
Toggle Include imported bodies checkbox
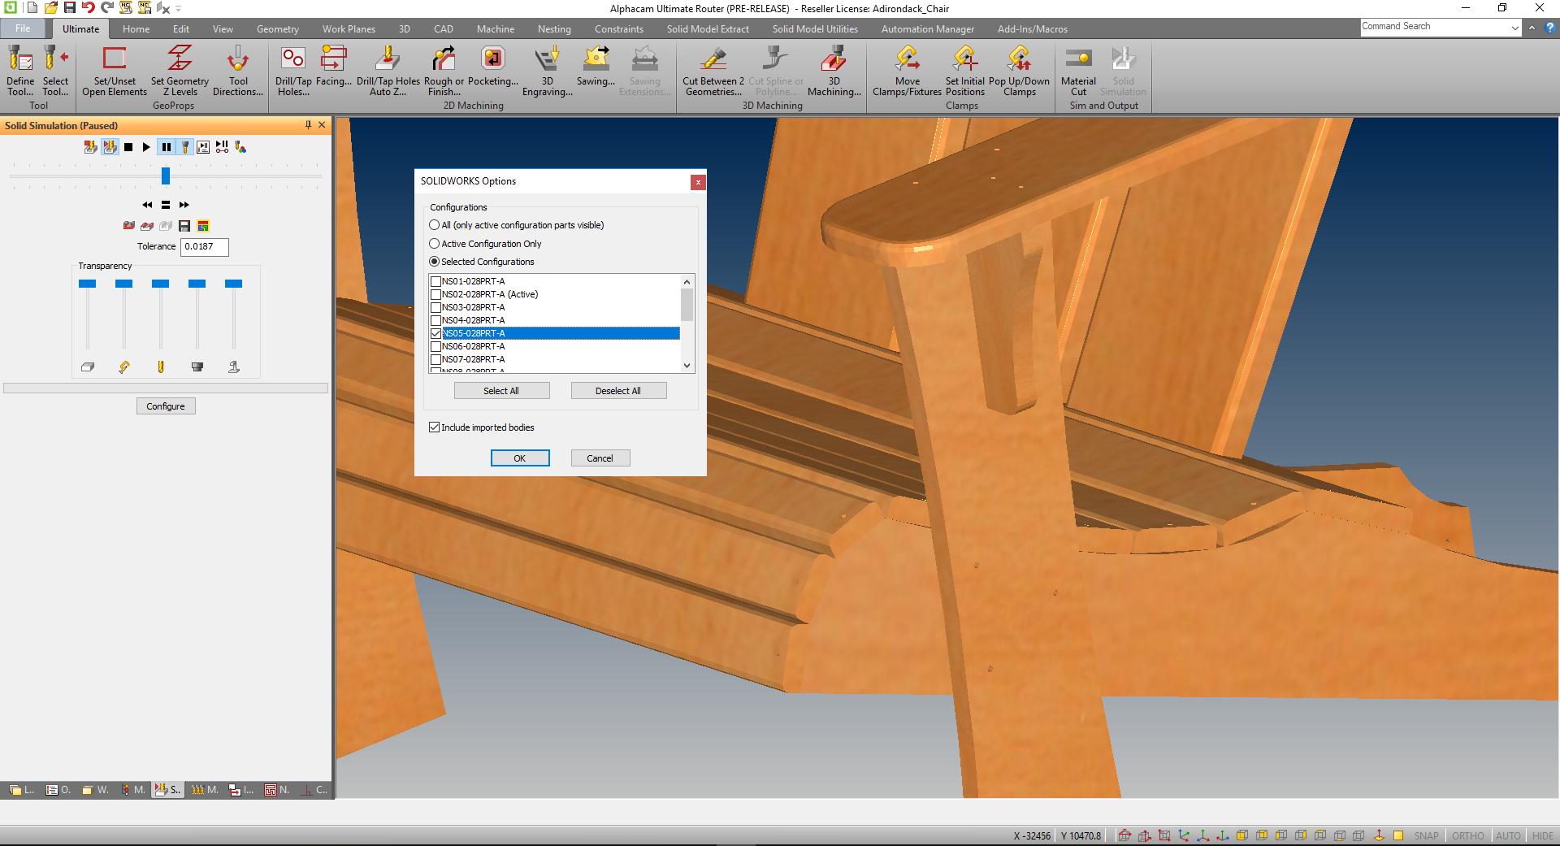pyautogui.click(x=435, y=427)
